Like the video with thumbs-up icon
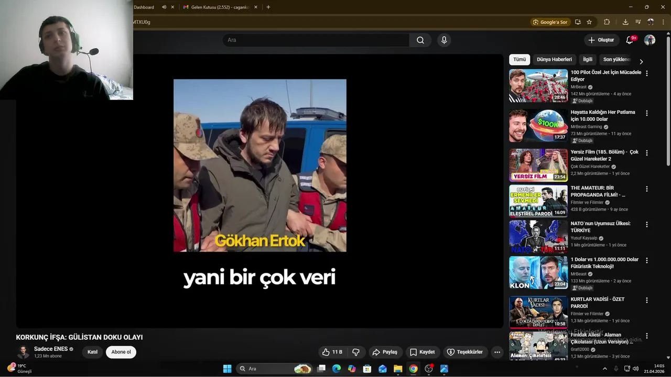This screenshot has width=671, height=377. click(332, 352)
